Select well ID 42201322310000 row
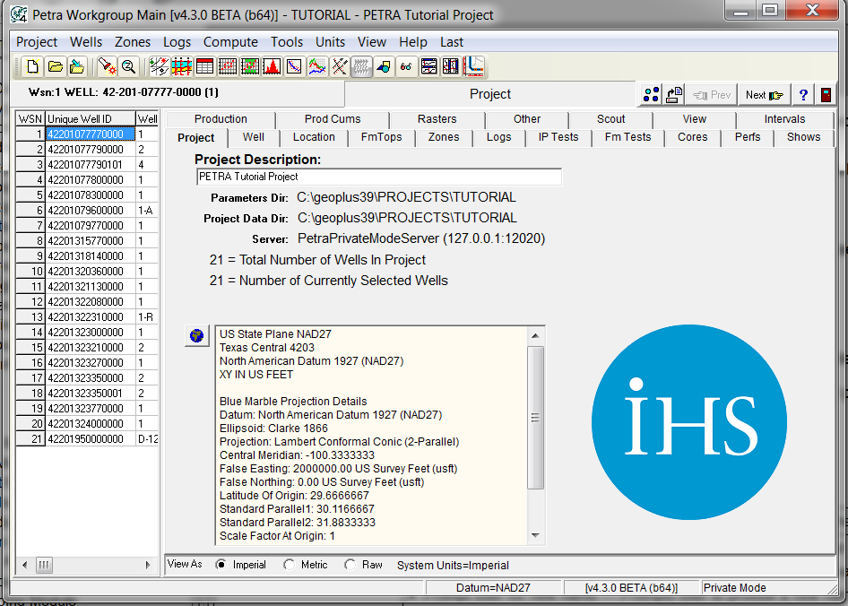Viewport: 848px width, 606px height. (86, 317)
